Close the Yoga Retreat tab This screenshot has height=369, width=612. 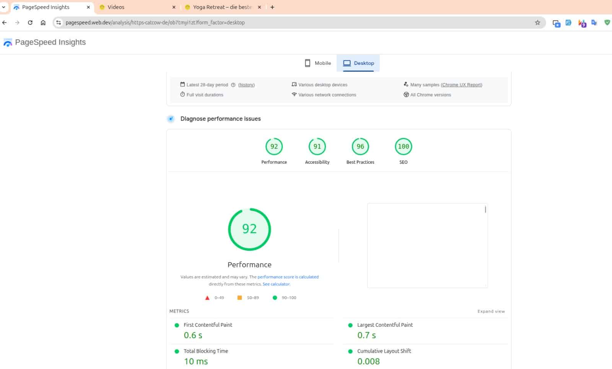coord(259,7)
